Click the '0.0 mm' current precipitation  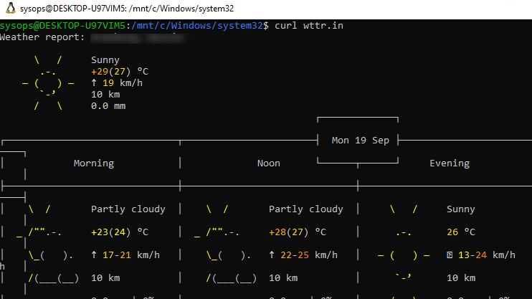[x=108, y=106]
